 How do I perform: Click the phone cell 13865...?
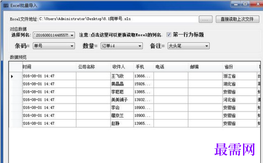(x=144, y=92)
